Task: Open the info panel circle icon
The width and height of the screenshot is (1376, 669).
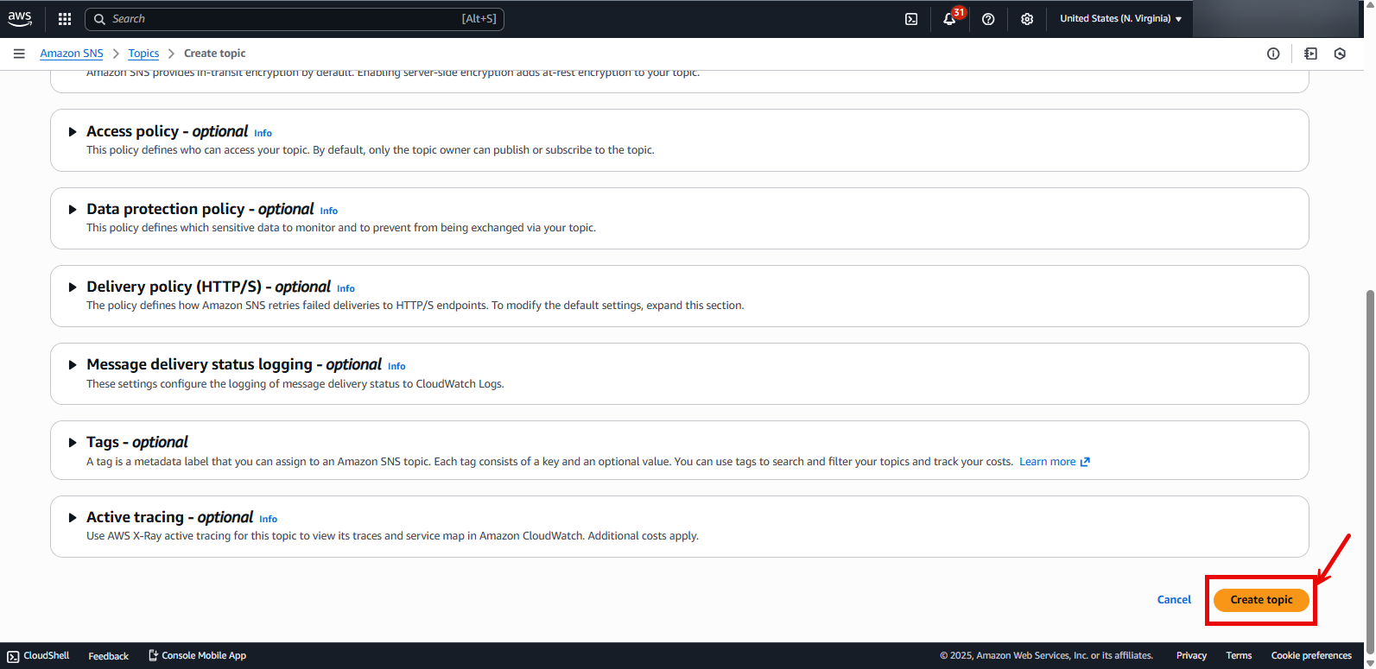Action: [x=1273, y=54]
